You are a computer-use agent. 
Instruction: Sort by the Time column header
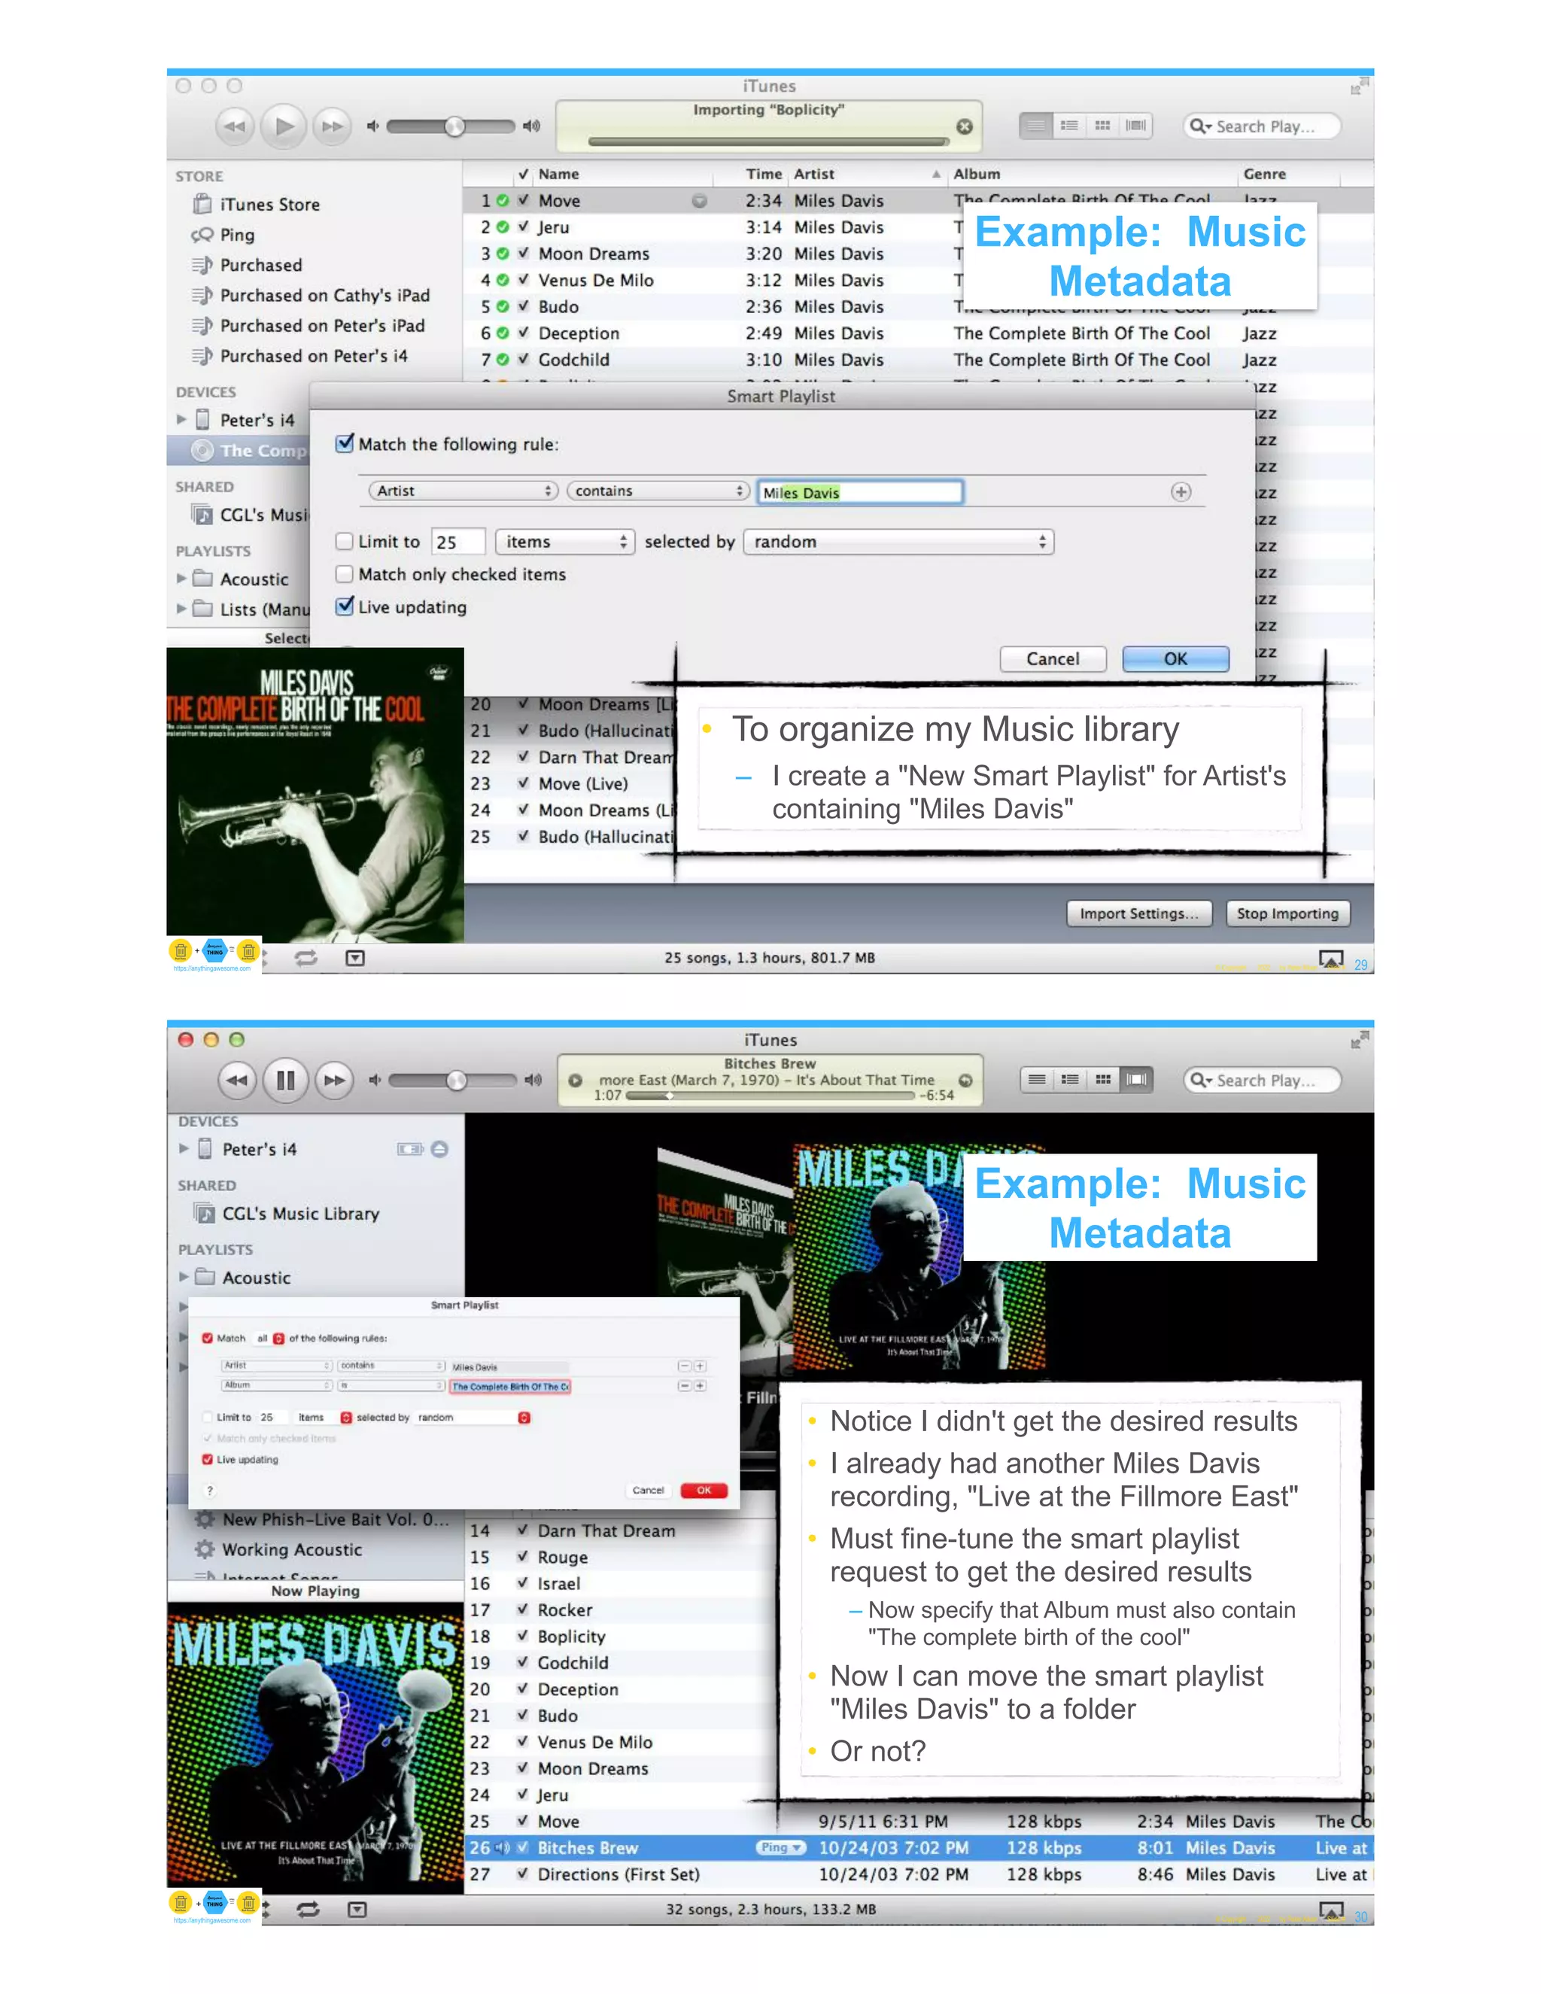click(x=763, y=174)
